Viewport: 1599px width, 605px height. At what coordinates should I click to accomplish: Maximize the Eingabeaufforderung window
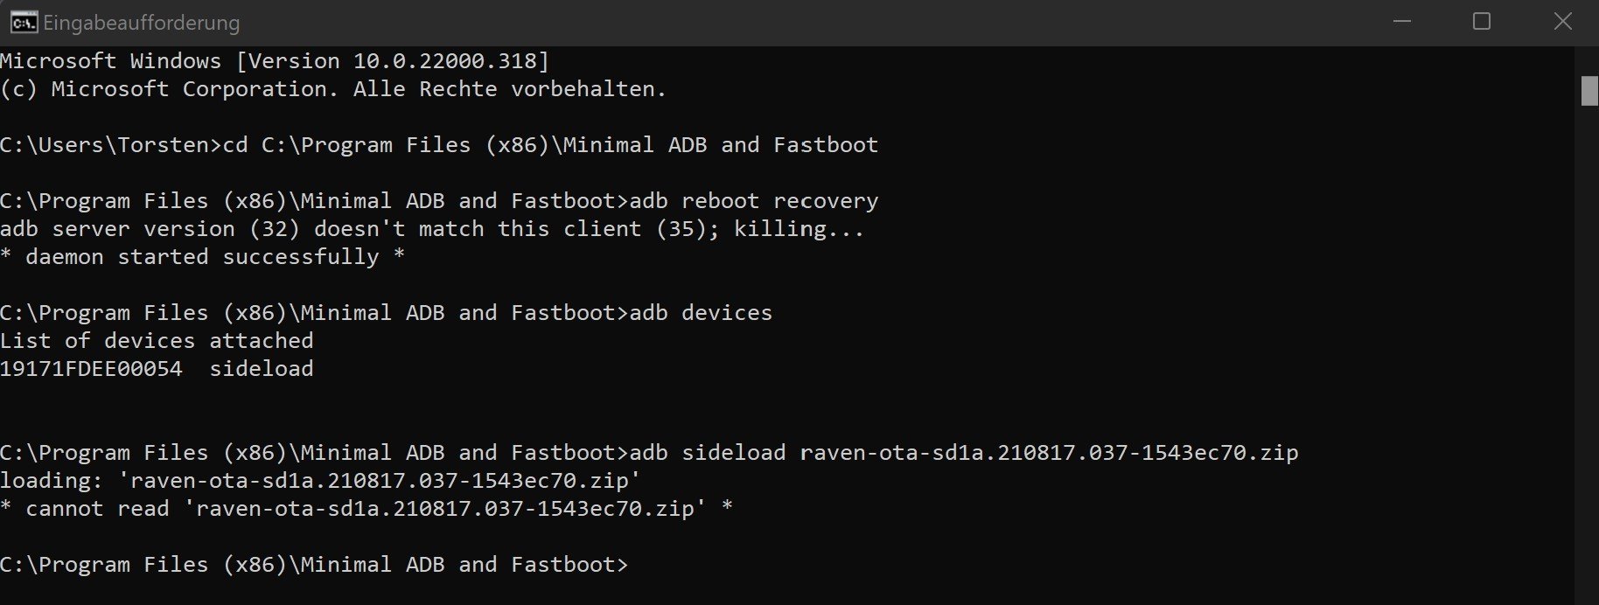click(1482, 22)
